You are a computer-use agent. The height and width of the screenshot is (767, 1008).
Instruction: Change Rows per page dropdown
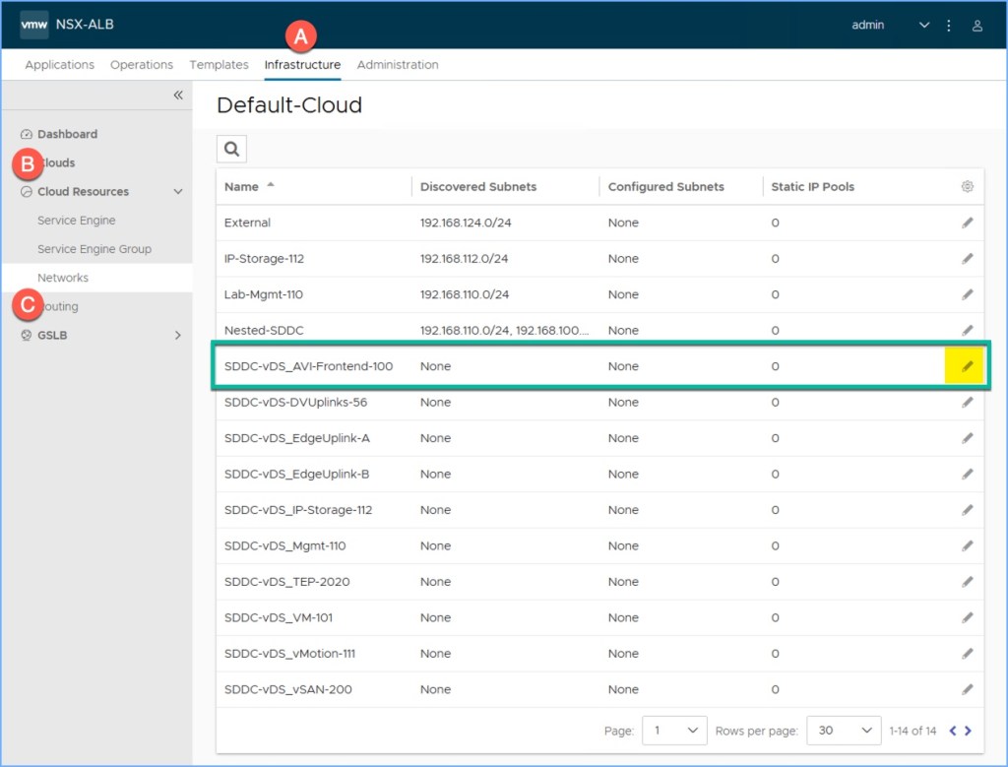point(843,731)
